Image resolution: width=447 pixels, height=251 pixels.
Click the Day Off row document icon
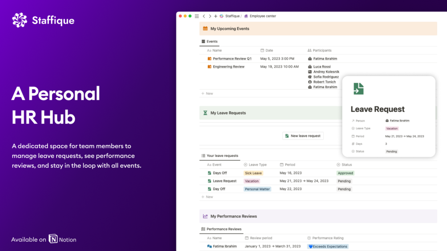click(x=209, y=189)
